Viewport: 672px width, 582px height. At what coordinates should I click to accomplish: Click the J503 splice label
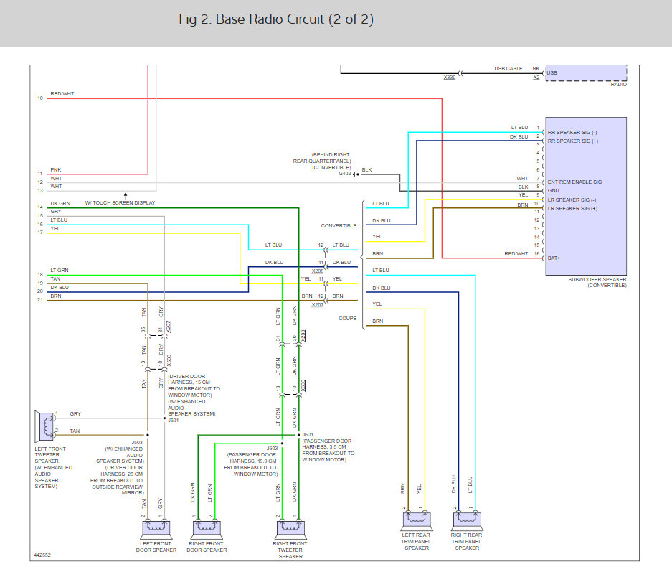pyautogui.click(x=137, y=442)
